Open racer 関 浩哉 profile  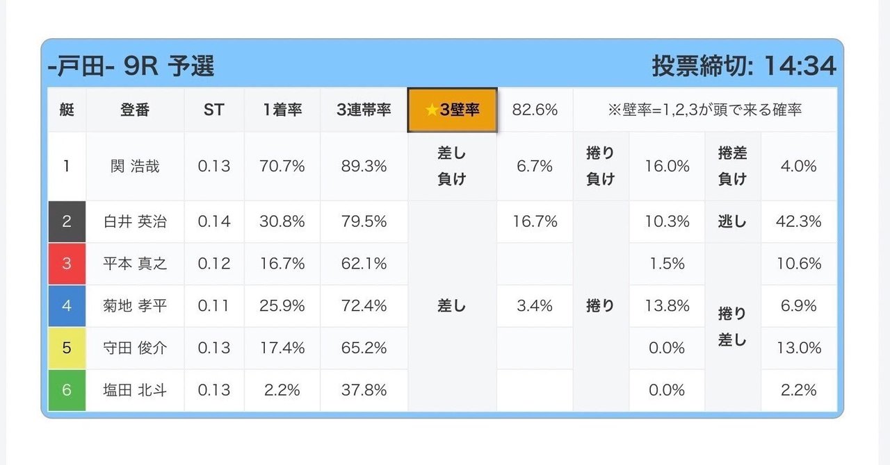pyautogui.click(x=135, y=167)
